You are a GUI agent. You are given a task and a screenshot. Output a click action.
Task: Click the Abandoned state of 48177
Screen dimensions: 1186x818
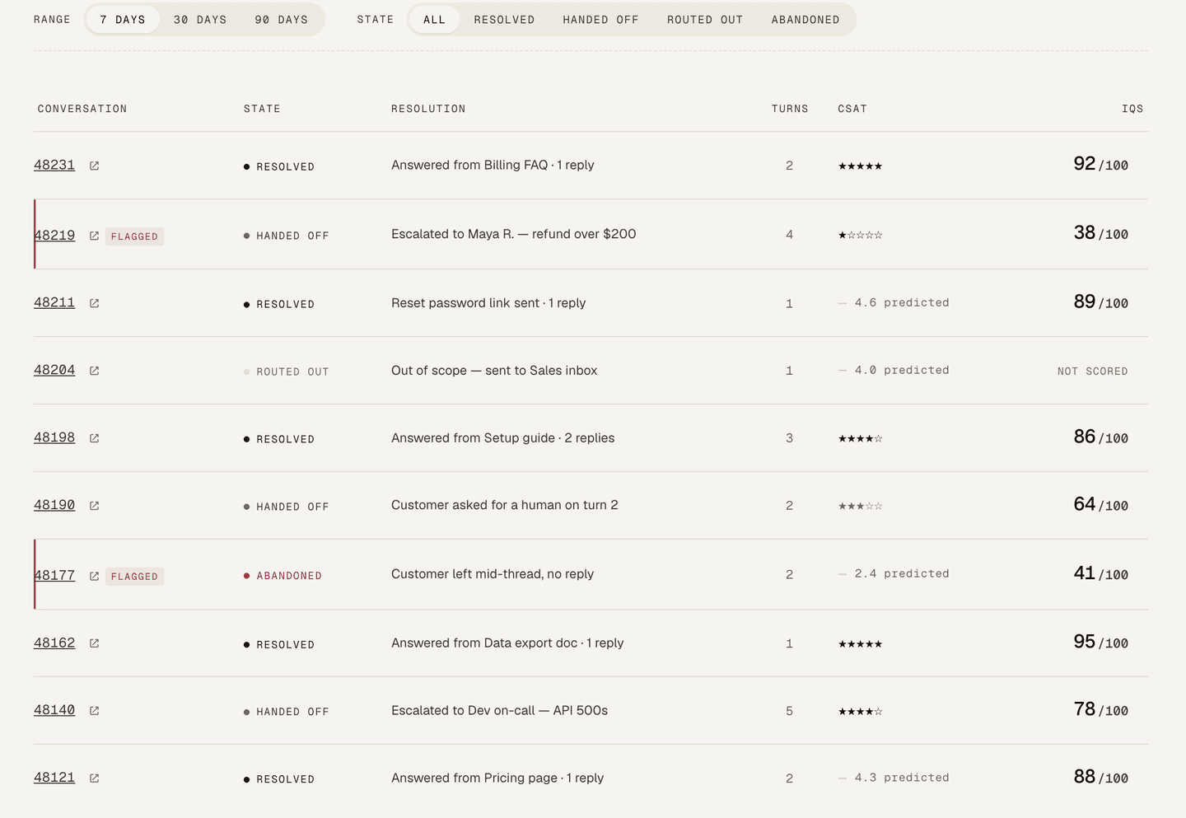(x=282, y=576)
